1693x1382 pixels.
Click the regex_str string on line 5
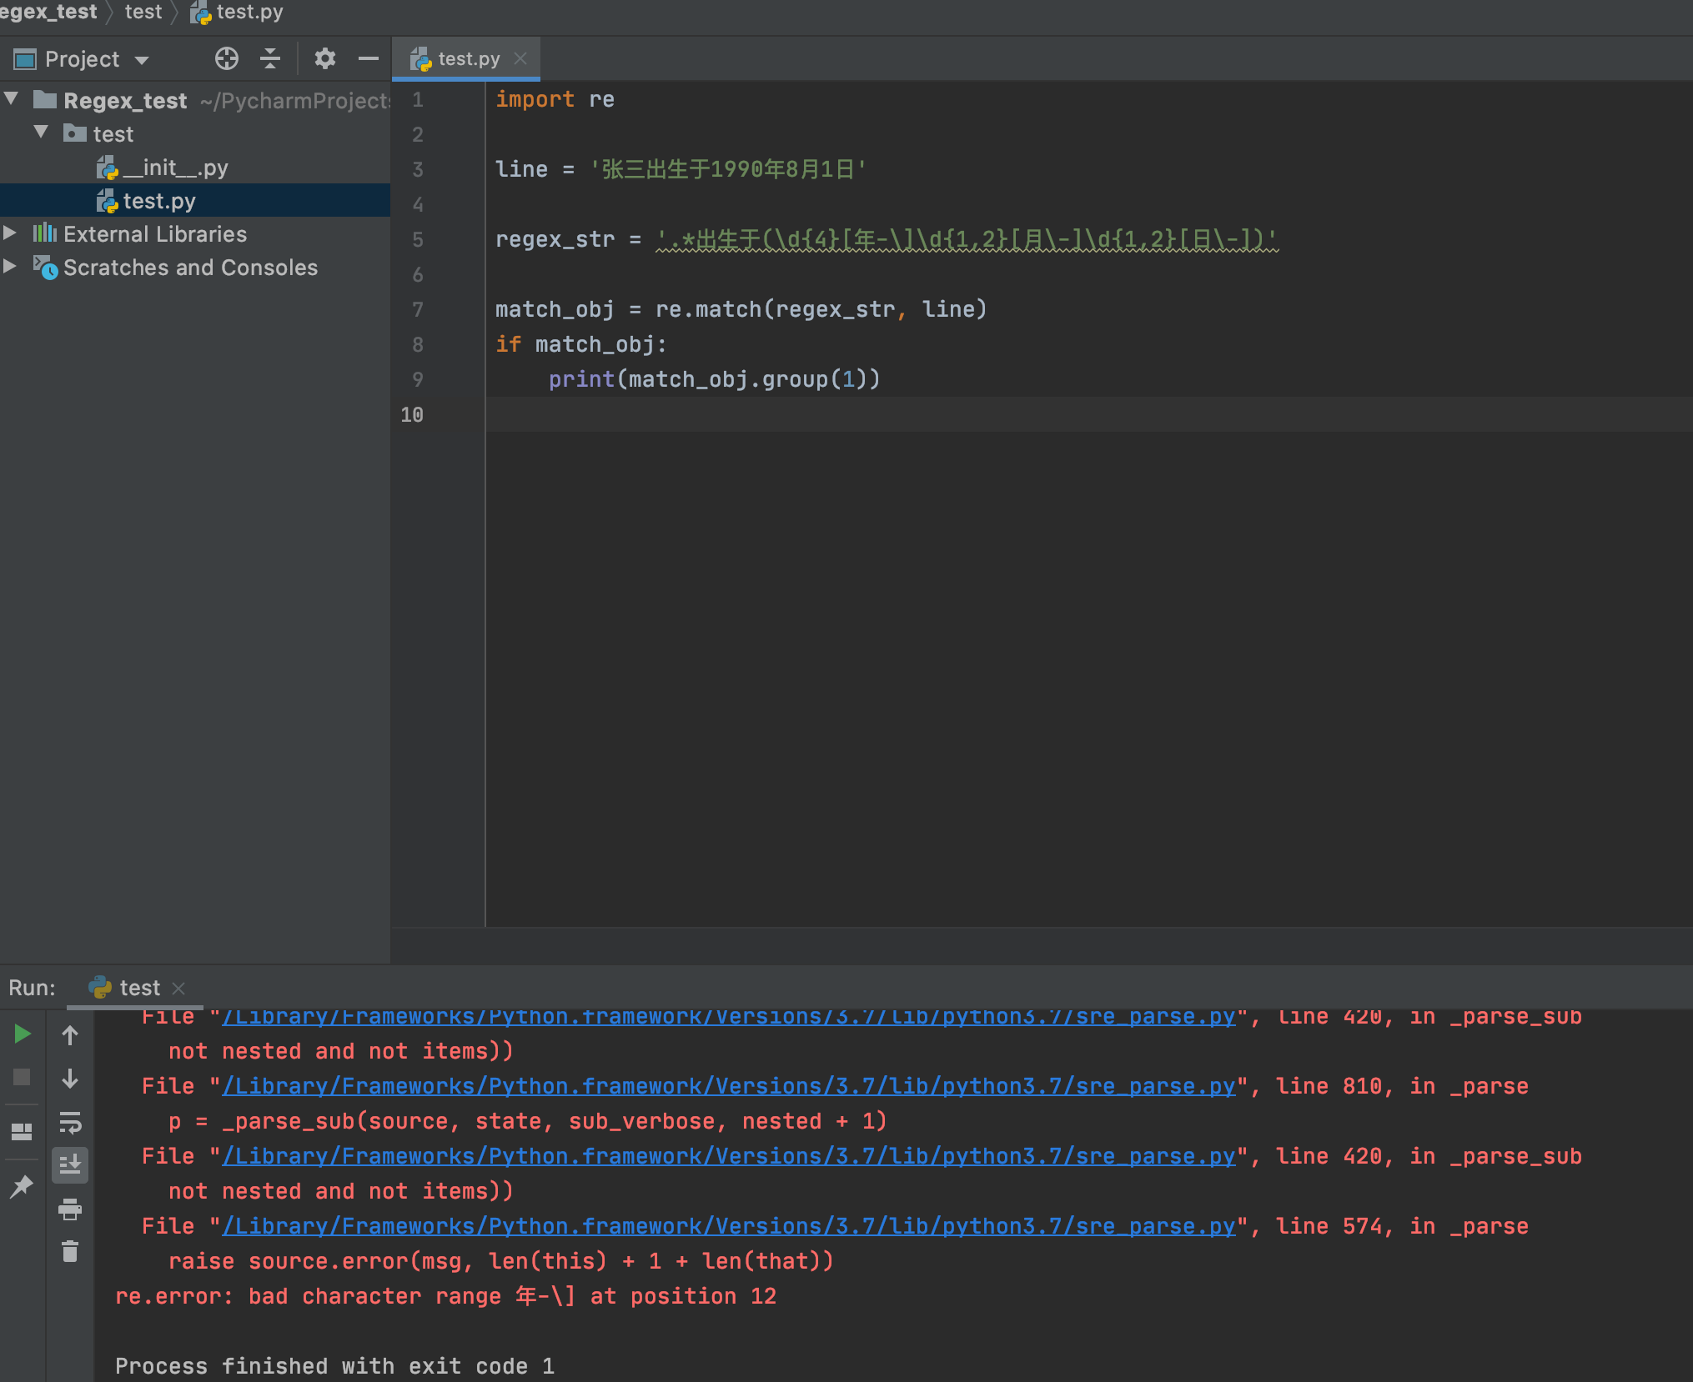pyautogui.click(x=967, y=240)
